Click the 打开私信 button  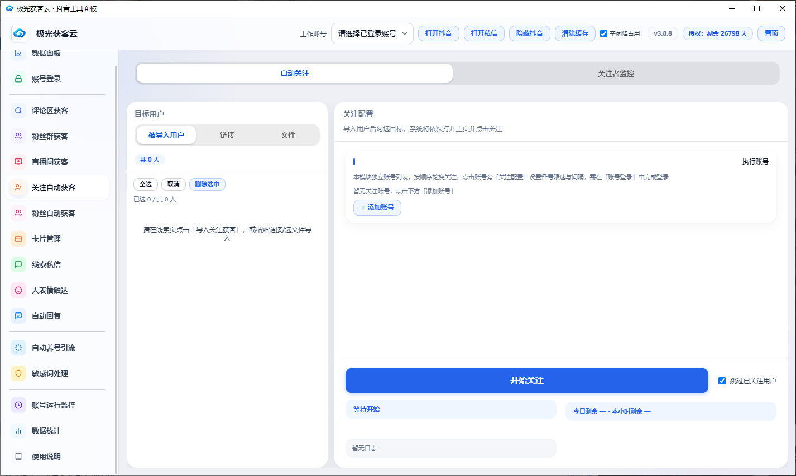pos(484,33)
